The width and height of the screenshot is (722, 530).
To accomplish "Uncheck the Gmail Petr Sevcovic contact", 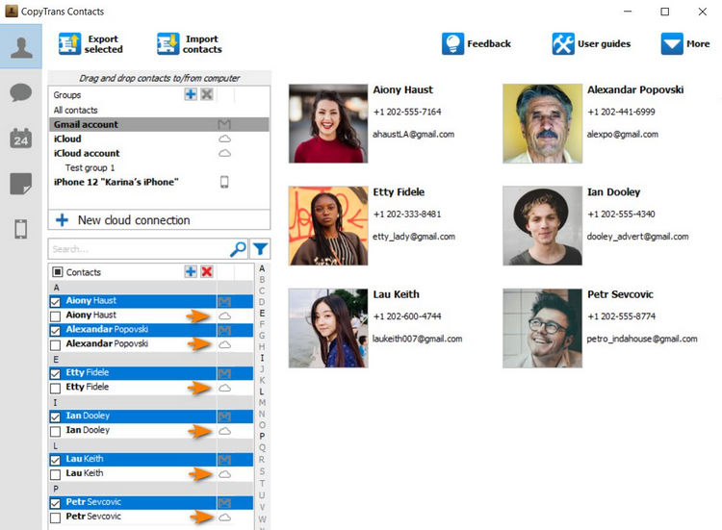I will click(55, 503).
